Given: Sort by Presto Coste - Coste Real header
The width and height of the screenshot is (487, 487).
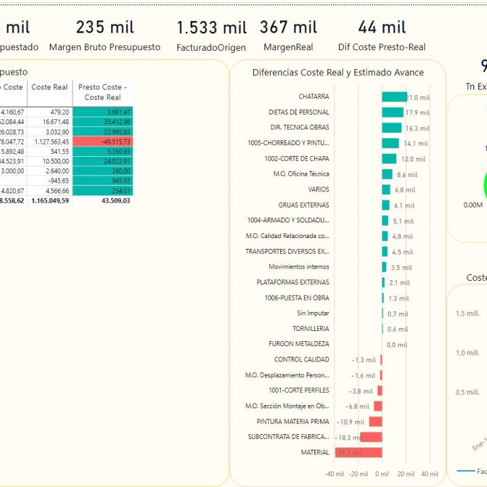Looking at the screenshot, I should pos(103,92).
